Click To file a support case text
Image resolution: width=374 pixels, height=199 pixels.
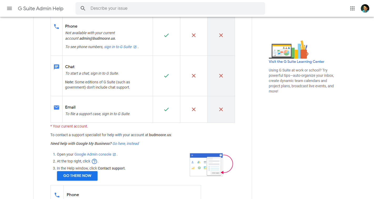(98, 114)
